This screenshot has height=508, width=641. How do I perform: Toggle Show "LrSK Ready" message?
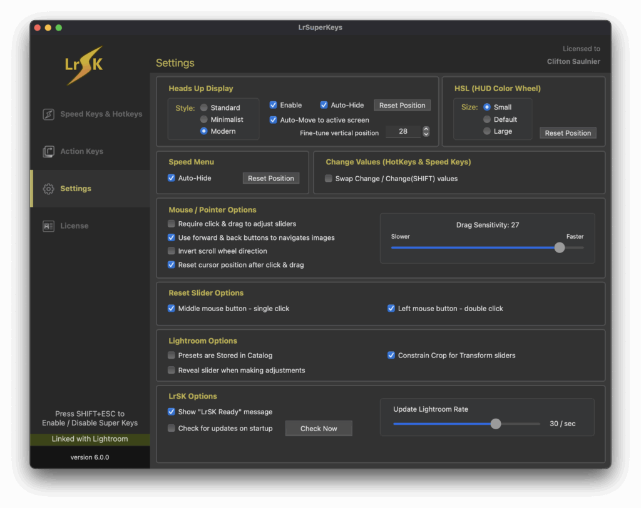pos(172,412)
